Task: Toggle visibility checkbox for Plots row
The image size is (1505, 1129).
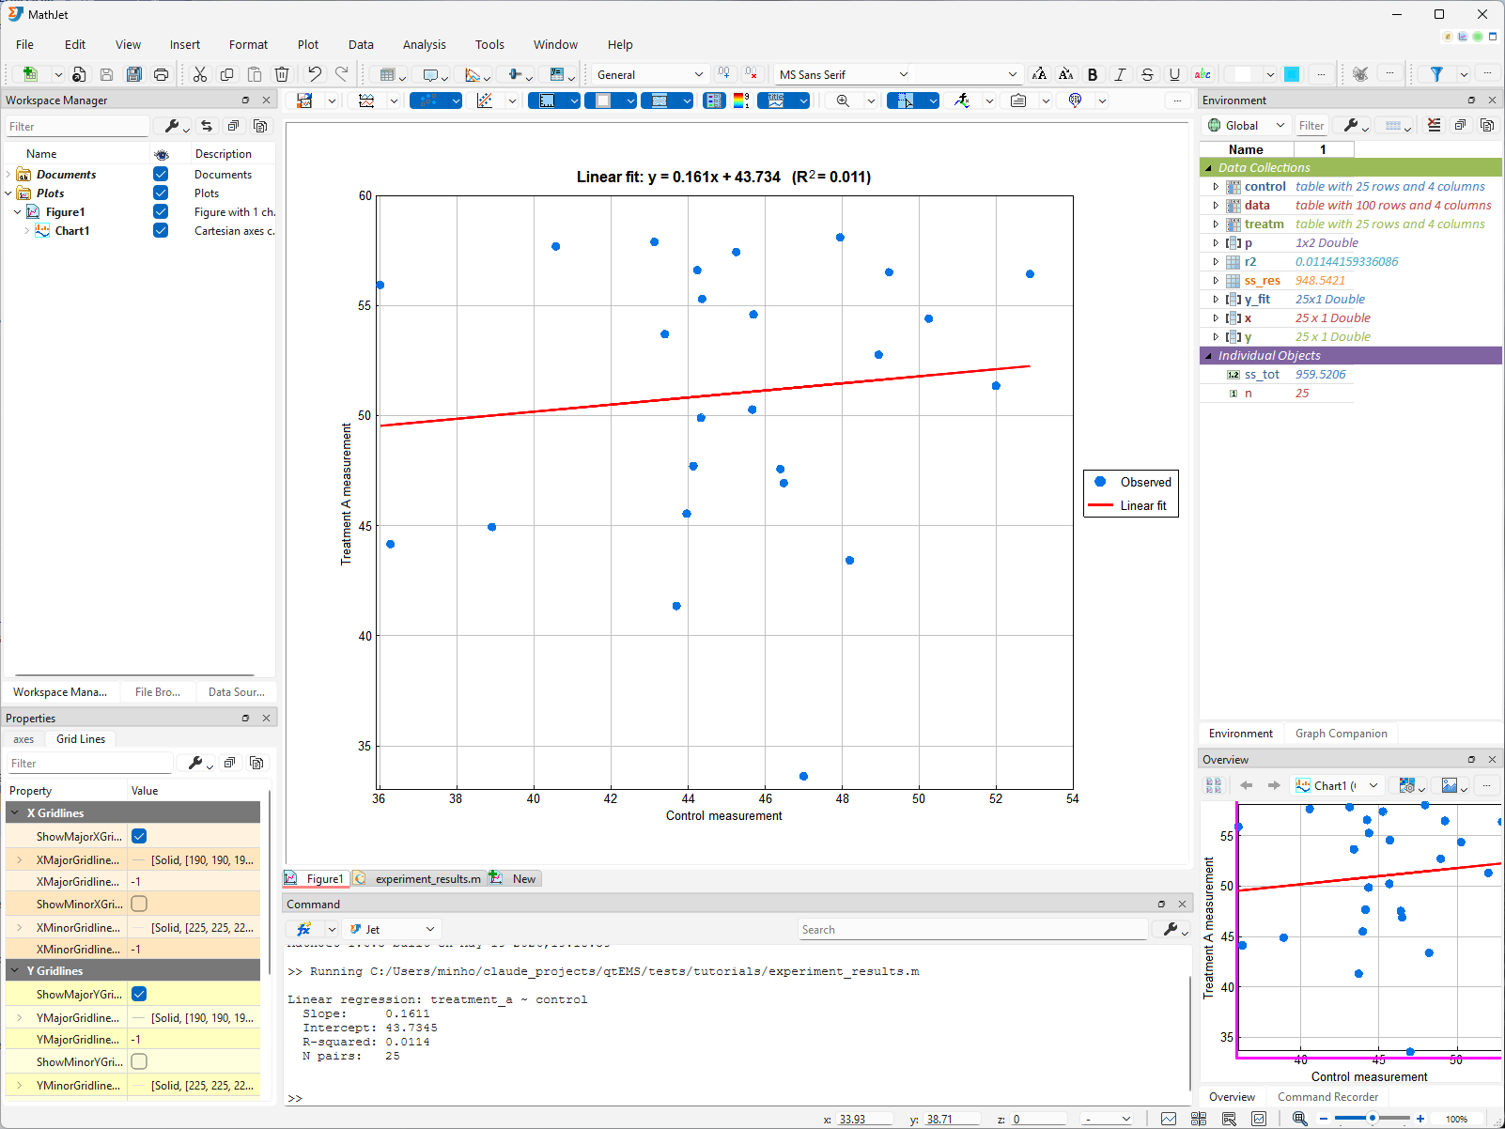Action: tap(161, 193)
